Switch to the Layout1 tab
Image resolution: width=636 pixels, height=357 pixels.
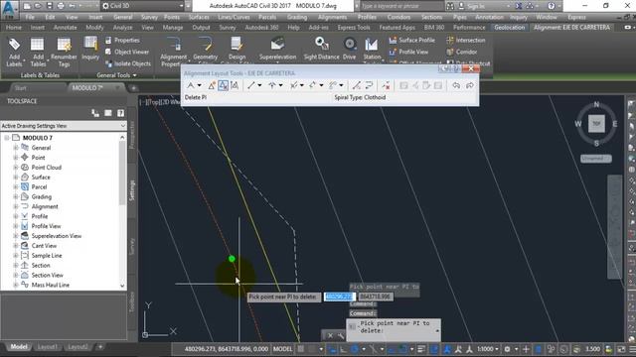coord(47,347)
